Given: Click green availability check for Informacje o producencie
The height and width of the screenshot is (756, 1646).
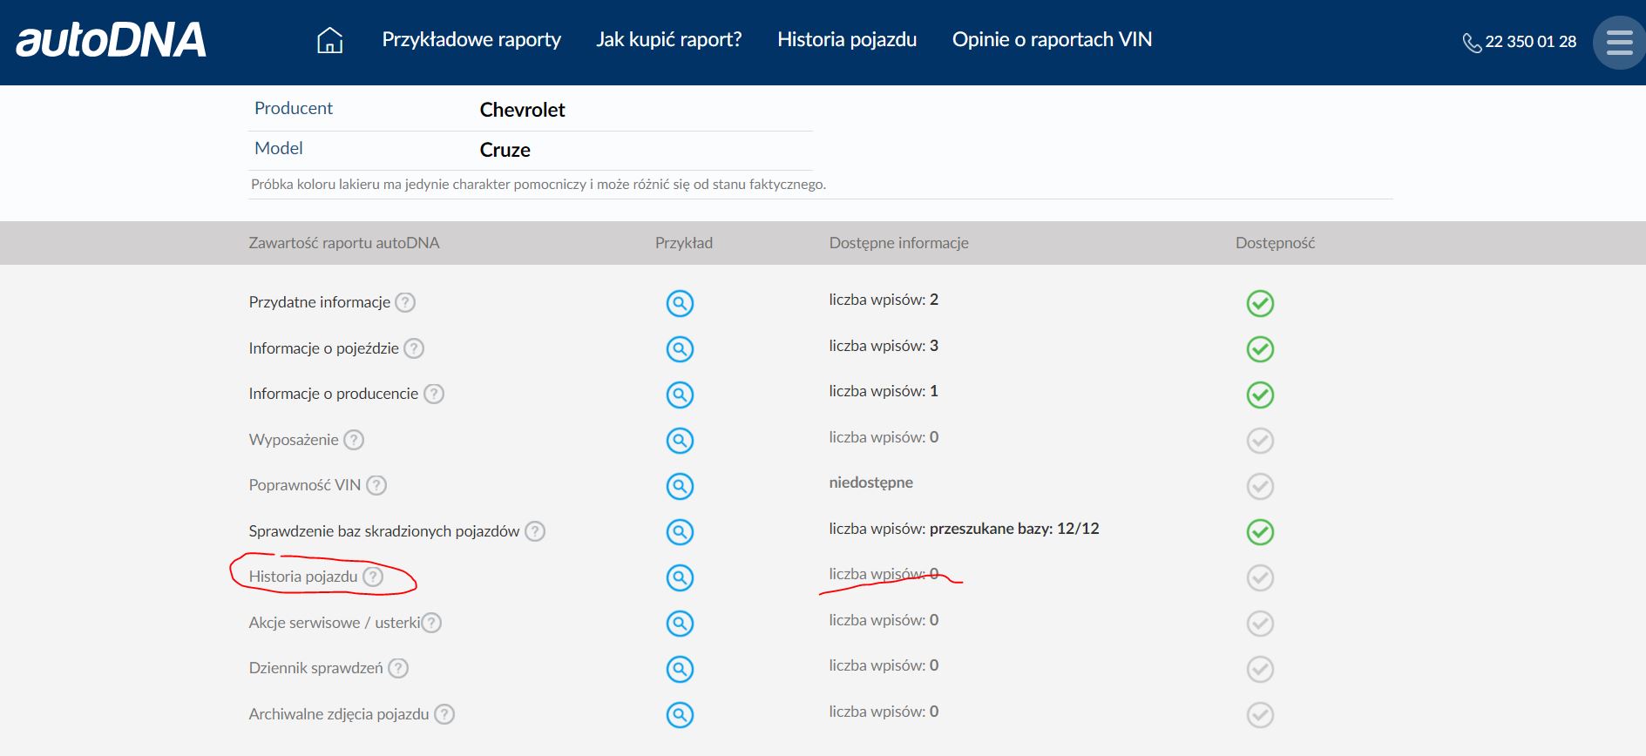Looking at the screenshot, I should pyautogui.click(x=1260, y=395).
